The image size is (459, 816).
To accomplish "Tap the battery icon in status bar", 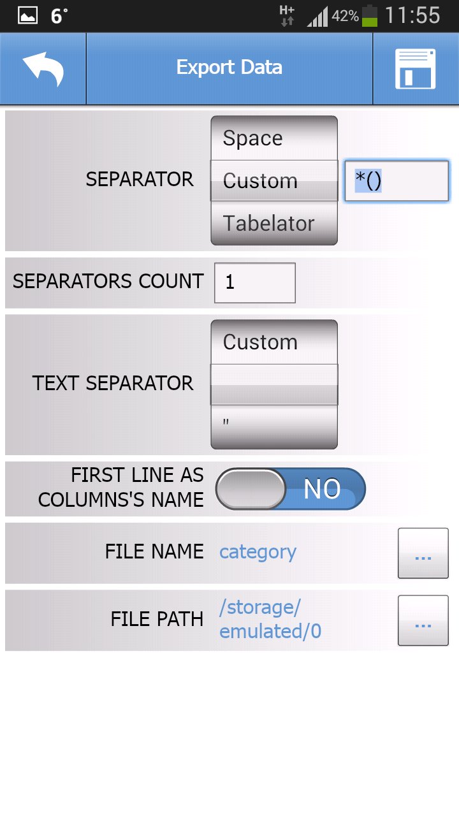I will click(370, 16).
